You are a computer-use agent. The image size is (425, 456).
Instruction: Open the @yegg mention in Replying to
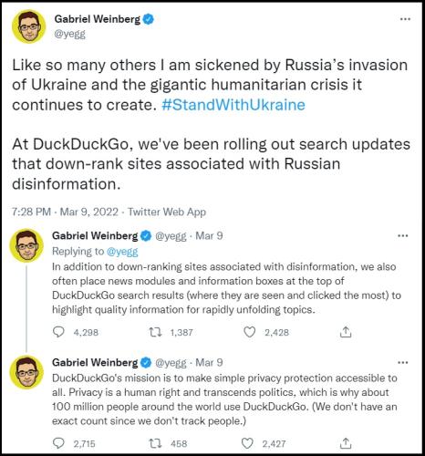[x=122, y=252]
